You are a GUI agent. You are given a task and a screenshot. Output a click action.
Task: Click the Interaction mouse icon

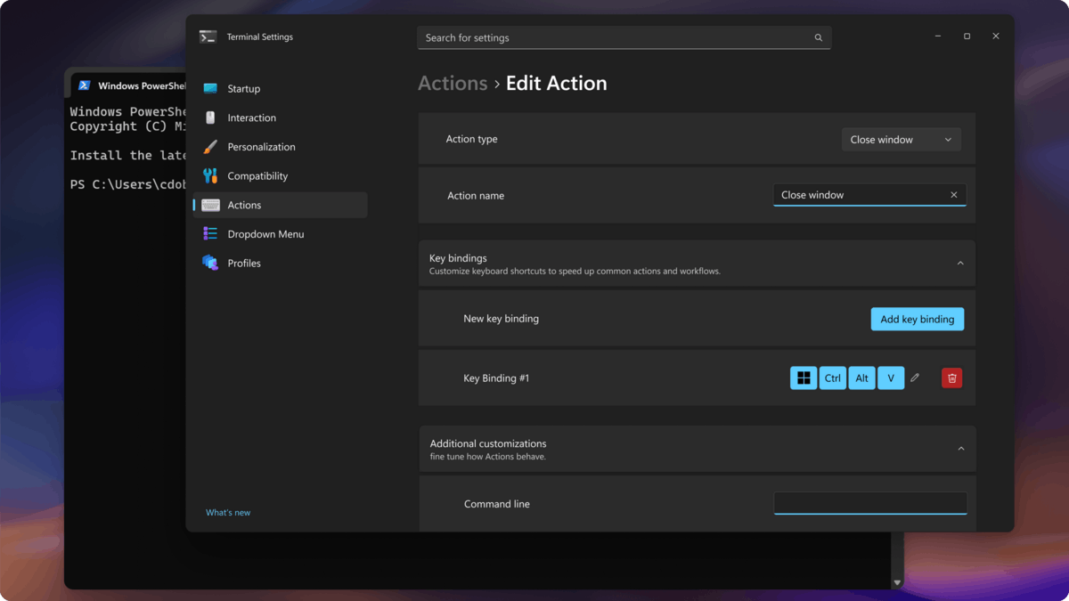210,118
